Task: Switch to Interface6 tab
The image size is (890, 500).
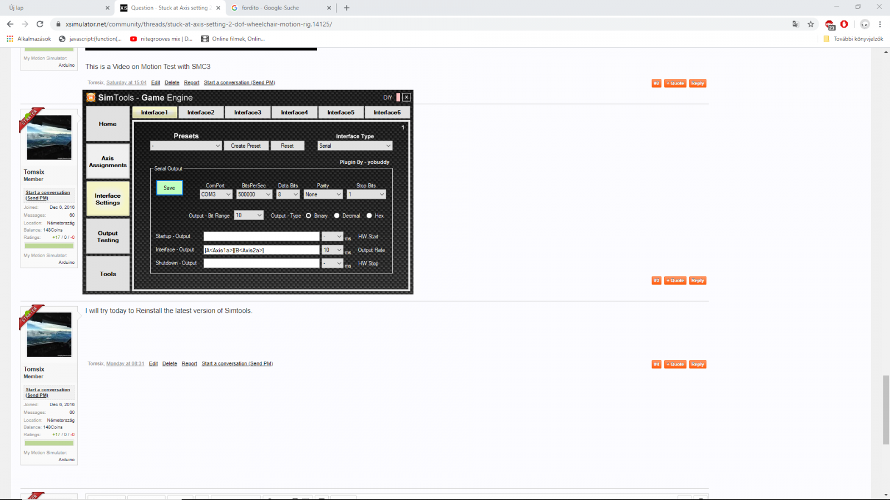Action: [387, 112]
